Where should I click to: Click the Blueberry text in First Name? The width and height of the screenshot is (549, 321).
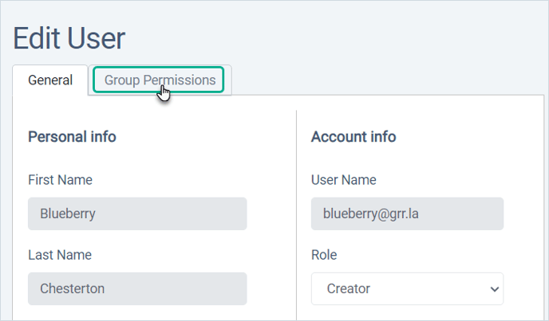(x=68, y=213)
